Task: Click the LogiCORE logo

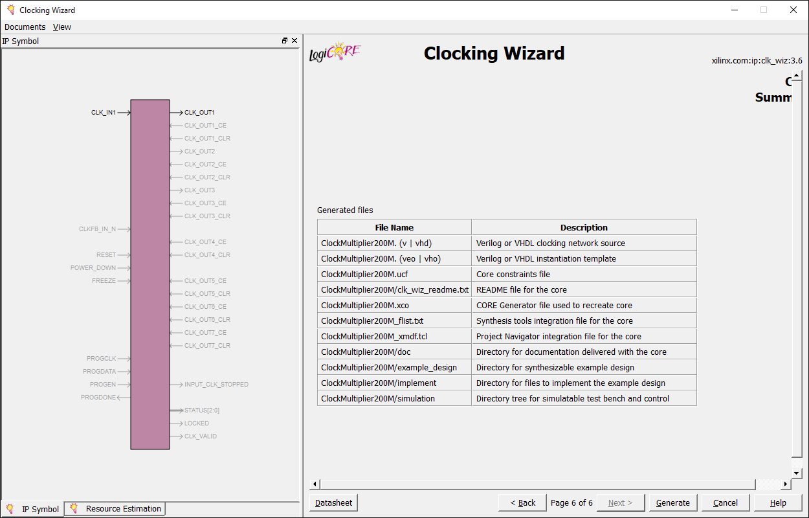Action: click(x=334, y=51)
